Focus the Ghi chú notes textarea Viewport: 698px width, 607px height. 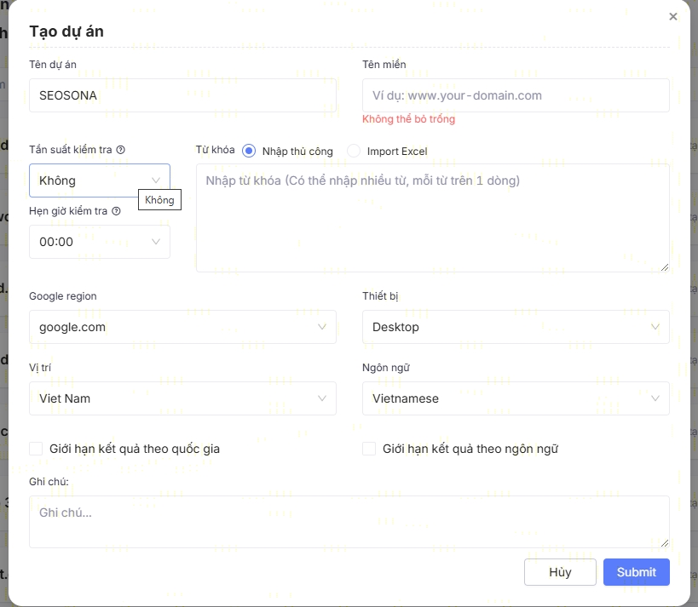pos(349,521)
